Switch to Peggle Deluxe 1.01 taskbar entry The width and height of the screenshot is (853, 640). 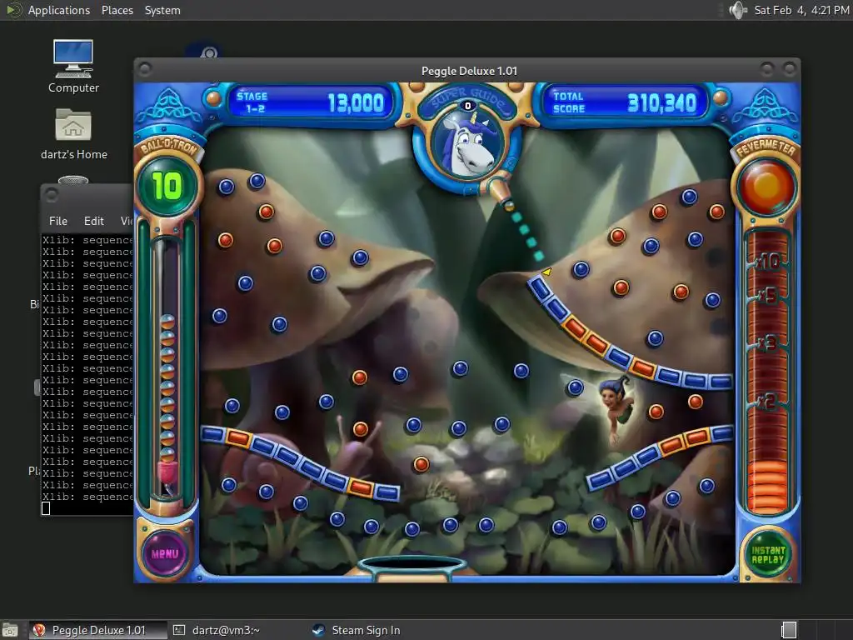click(x=98, y=630)
